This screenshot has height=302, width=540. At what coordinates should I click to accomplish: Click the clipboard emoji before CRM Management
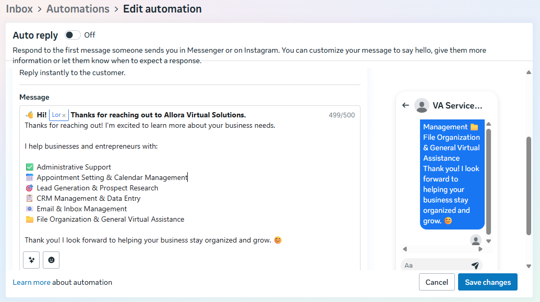coord(30,198)
